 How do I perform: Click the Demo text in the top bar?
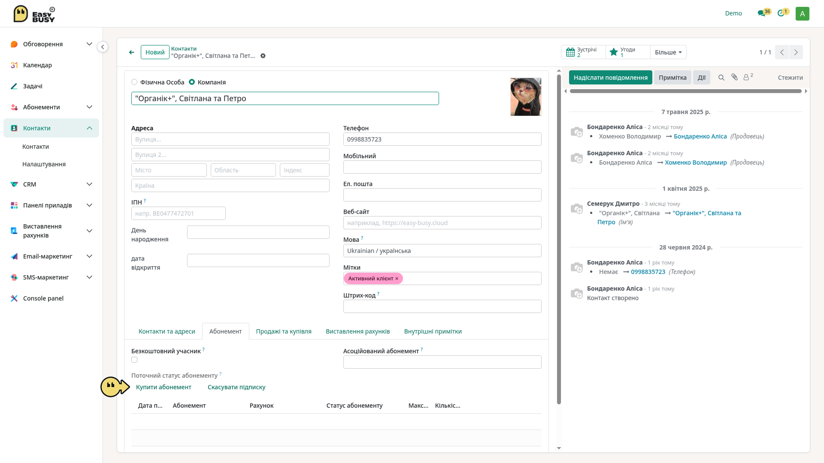[x=733, y=13]
